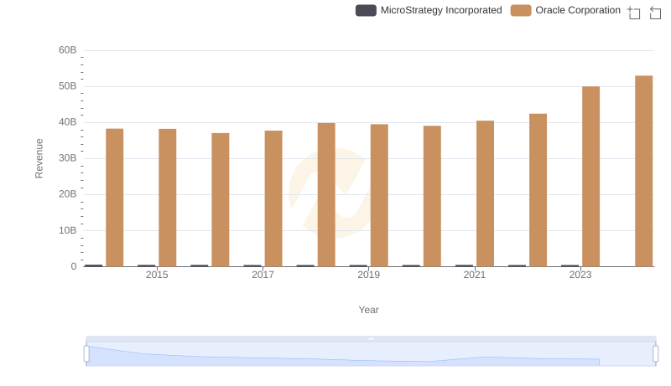
Task: Click the zoom reset icon
Action: (656, 13)
